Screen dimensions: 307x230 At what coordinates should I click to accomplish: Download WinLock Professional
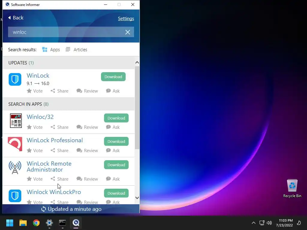click(x=116, y=141)
